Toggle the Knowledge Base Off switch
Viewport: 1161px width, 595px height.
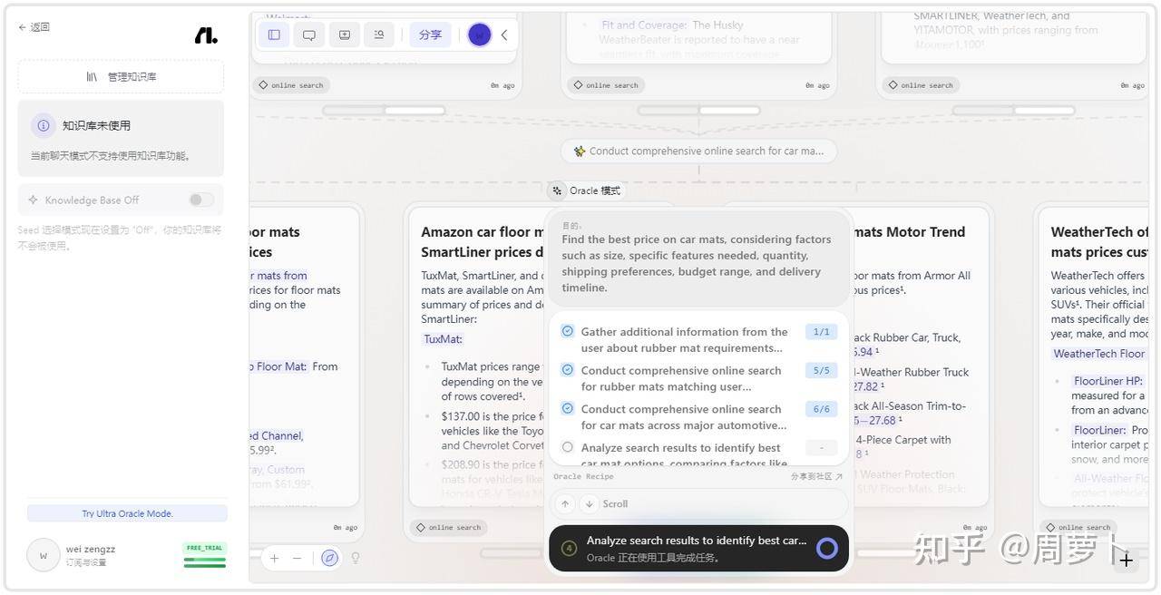point(200,200)
